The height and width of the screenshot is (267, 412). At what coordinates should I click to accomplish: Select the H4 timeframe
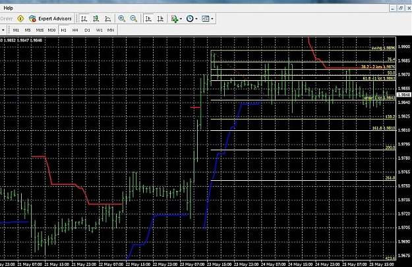pyautogui.click(x=75, y=30)
